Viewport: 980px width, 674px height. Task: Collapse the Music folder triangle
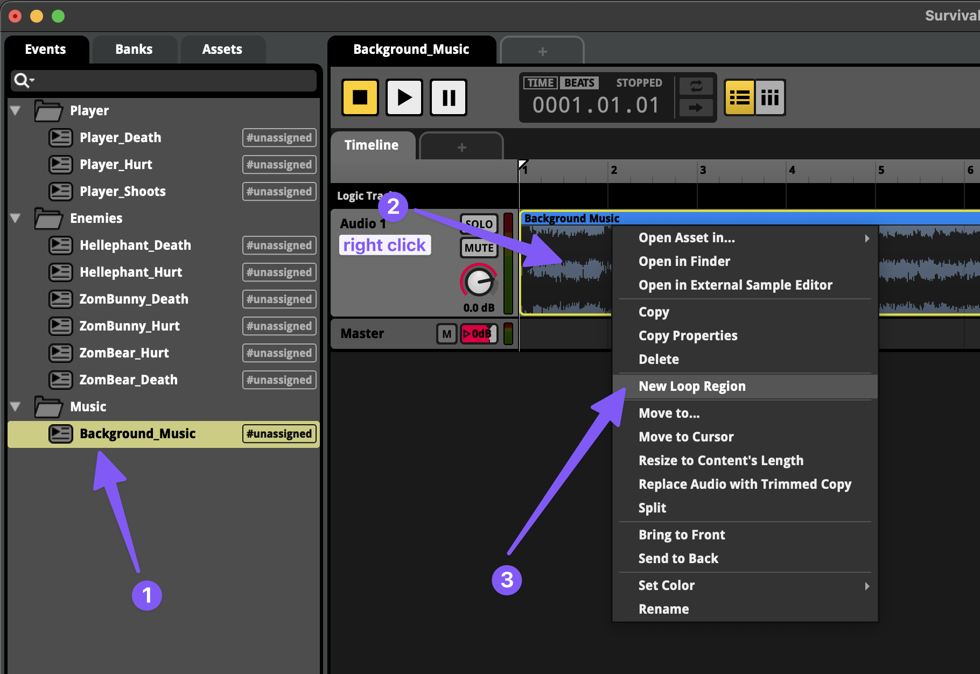(x=16, y=406)
